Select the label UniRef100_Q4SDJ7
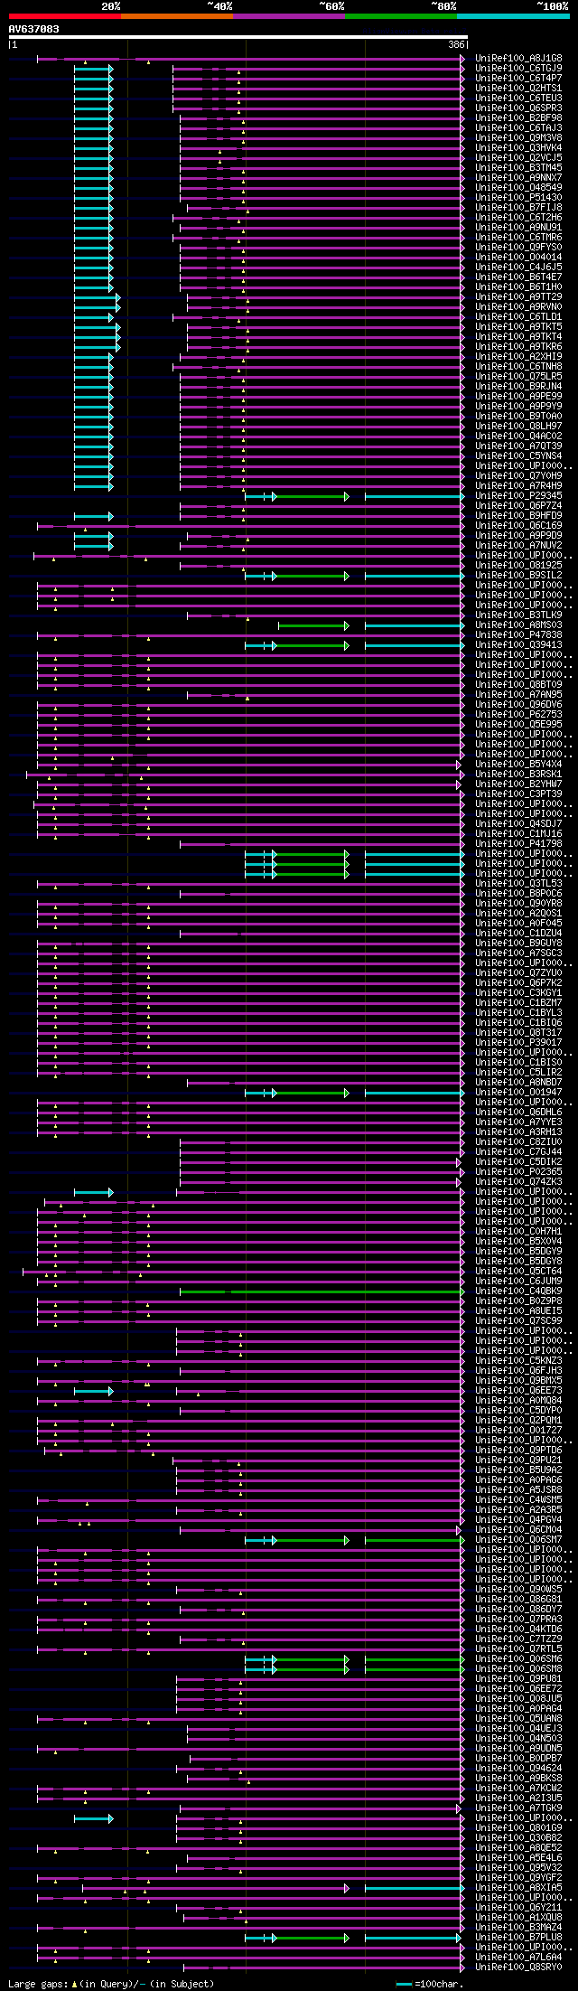Screen dimensions: 578x1991 518,823
